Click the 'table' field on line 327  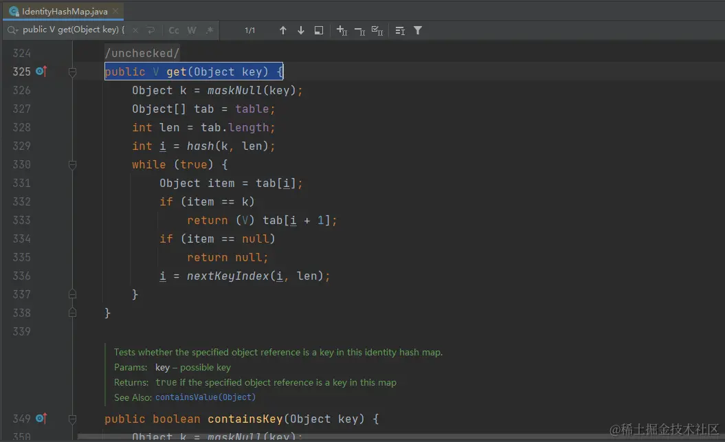tap(252, 109)
